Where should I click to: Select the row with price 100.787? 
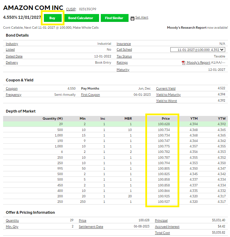[x=116, y=158]
